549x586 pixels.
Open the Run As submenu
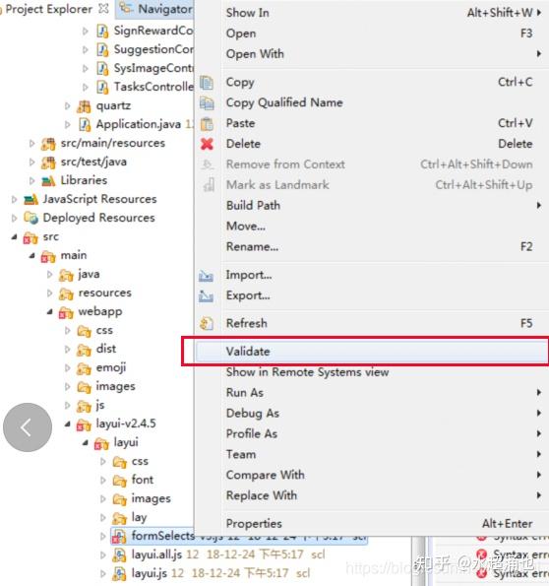click(372, 393)
